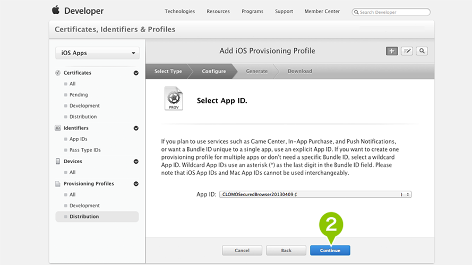Image resolution: width=472 pixels, height=265 pixels.
Task: Click the Provisioning Profiles heading
Action: (x=89, y=183)
